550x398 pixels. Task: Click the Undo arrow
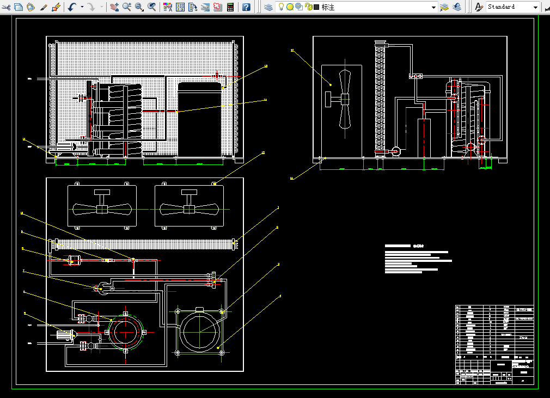72,7
